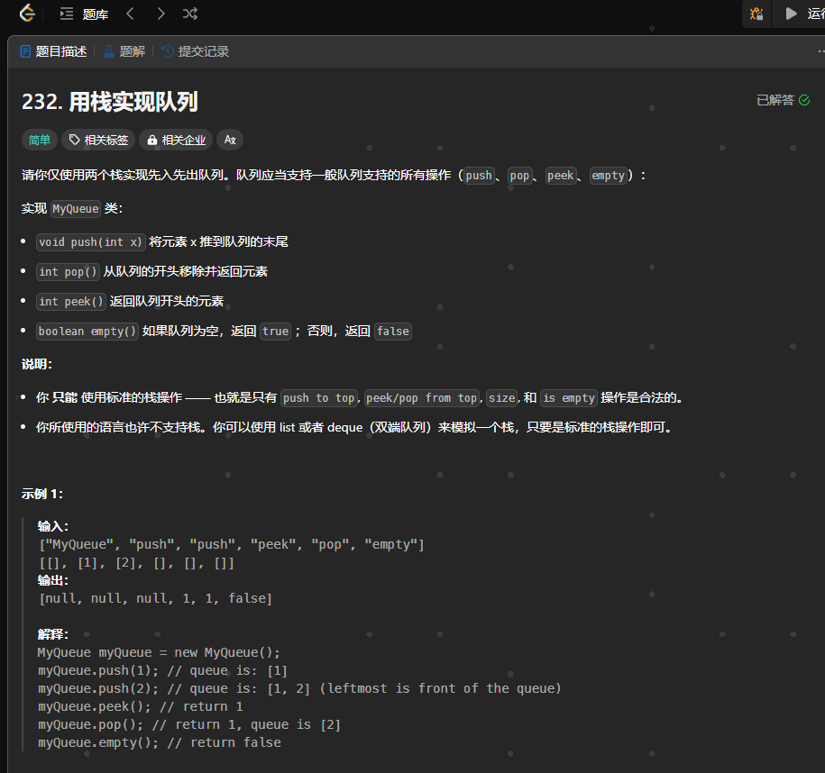Click the 'empty' code in intro sentence
The width and height of the screenshot is (825, 773).
tap(609, 176)
